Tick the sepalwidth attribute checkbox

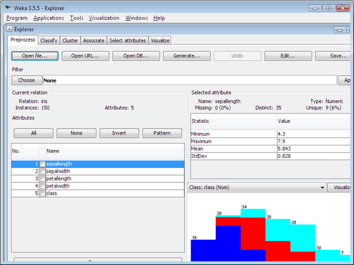point(43,172)
